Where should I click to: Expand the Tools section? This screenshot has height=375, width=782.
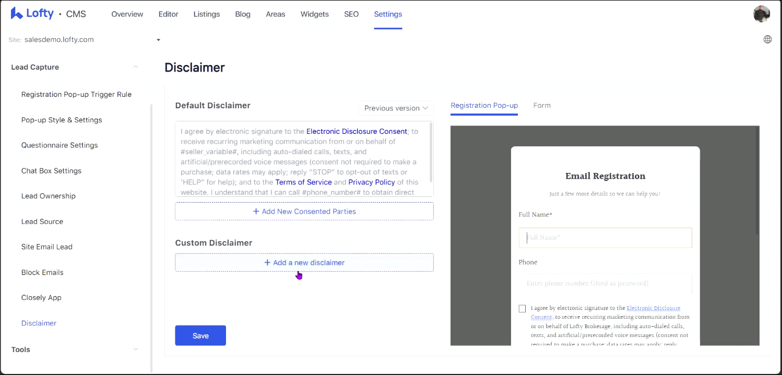(136, 349)
